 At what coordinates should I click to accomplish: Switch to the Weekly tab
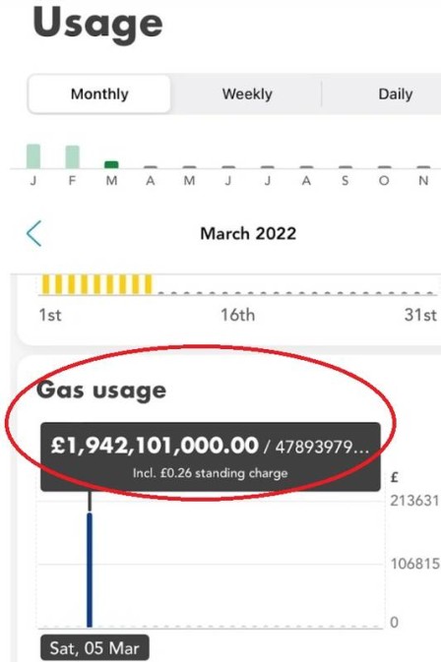[x=247, y=93]
